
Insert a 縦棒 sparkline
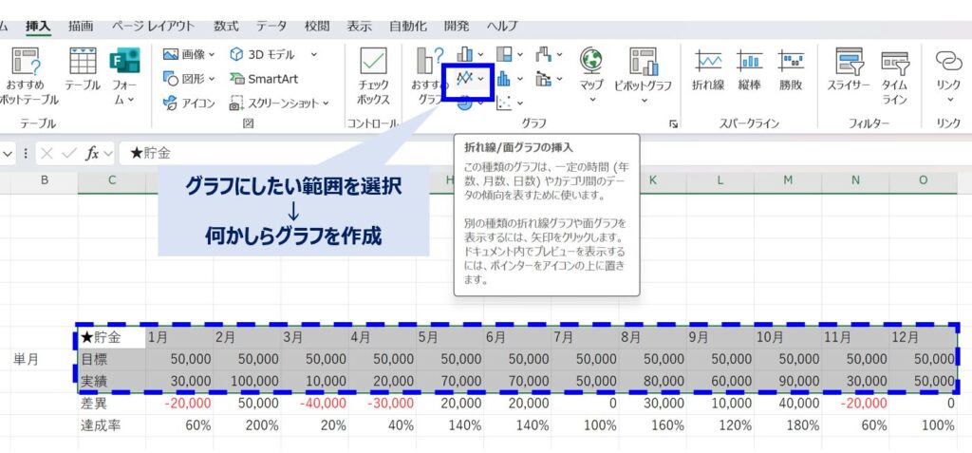click(750, 70)
